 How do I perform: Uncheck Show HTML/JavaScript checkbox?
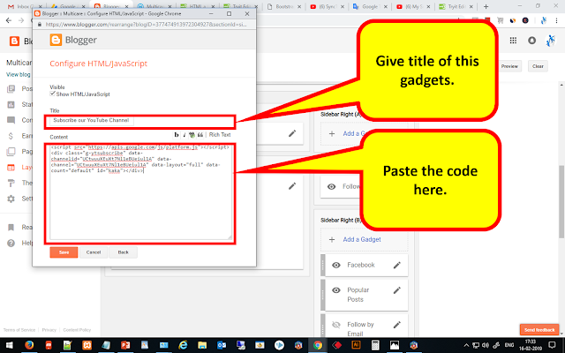tap(53, 94)
